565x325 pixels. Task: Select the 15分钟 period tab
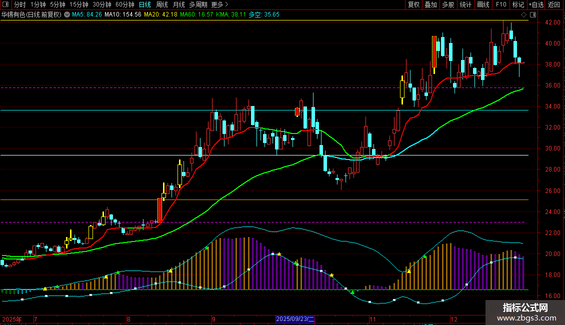tap(79, 4)
